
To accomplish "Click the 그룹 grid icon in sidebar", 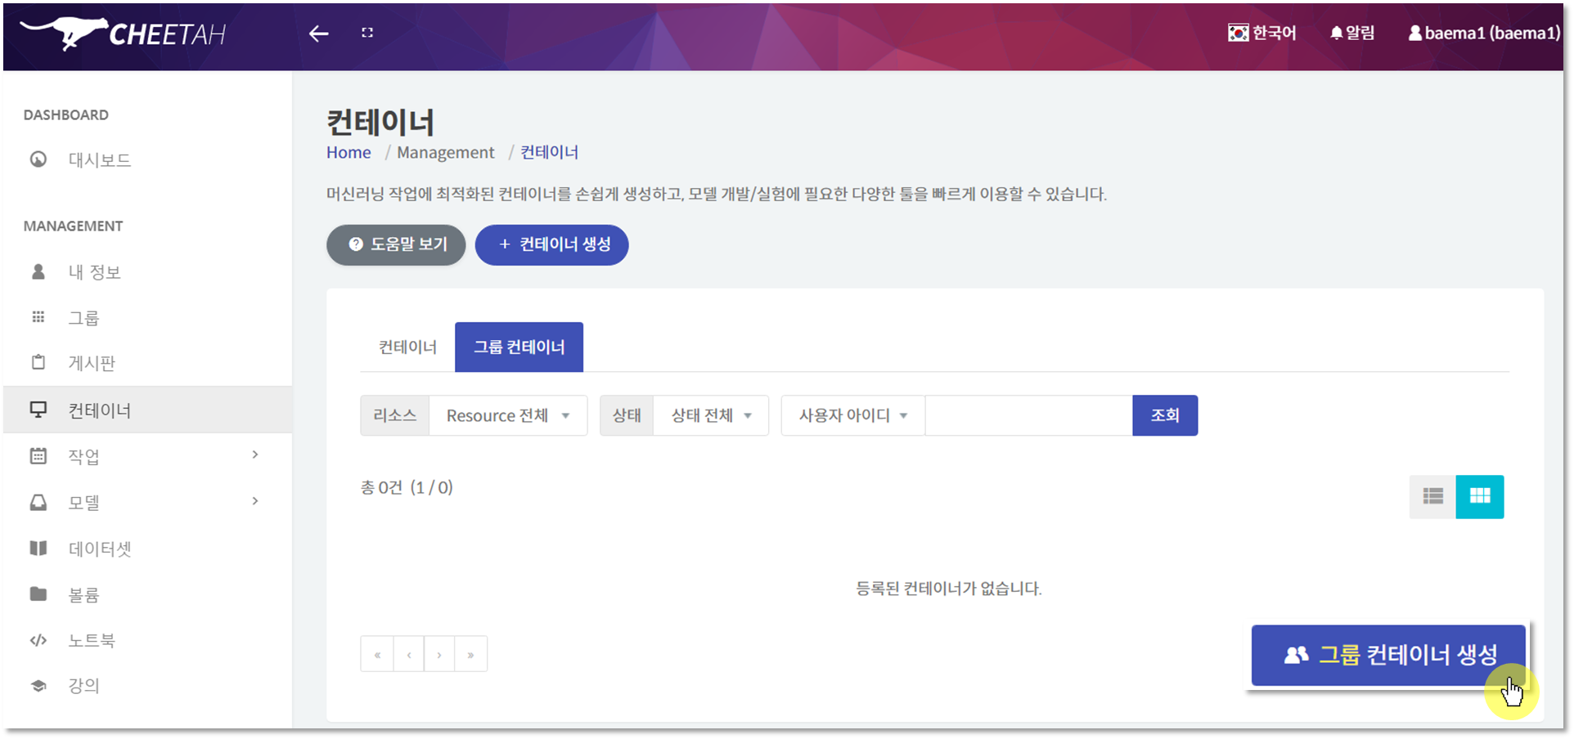I will [x=38, y=317].
